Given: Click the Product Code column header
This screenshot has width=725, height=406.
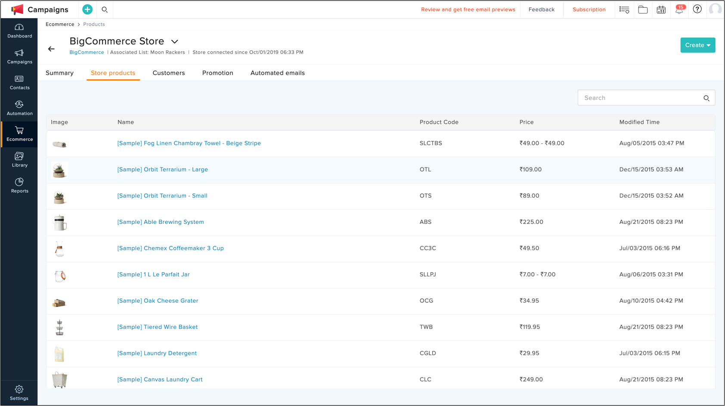Looking at the screenshot, I should click(439, 122).
